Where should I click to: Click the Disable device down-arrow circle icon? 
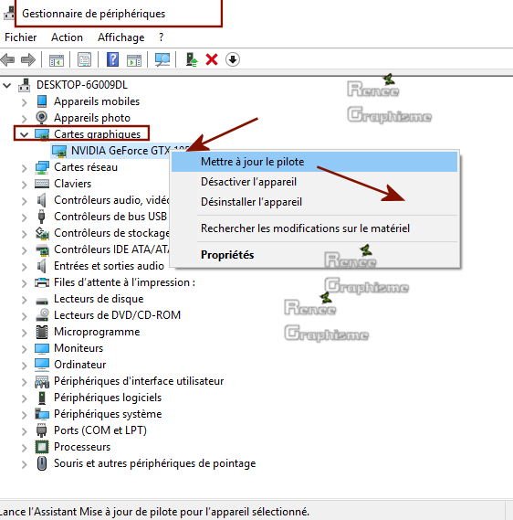233,59
